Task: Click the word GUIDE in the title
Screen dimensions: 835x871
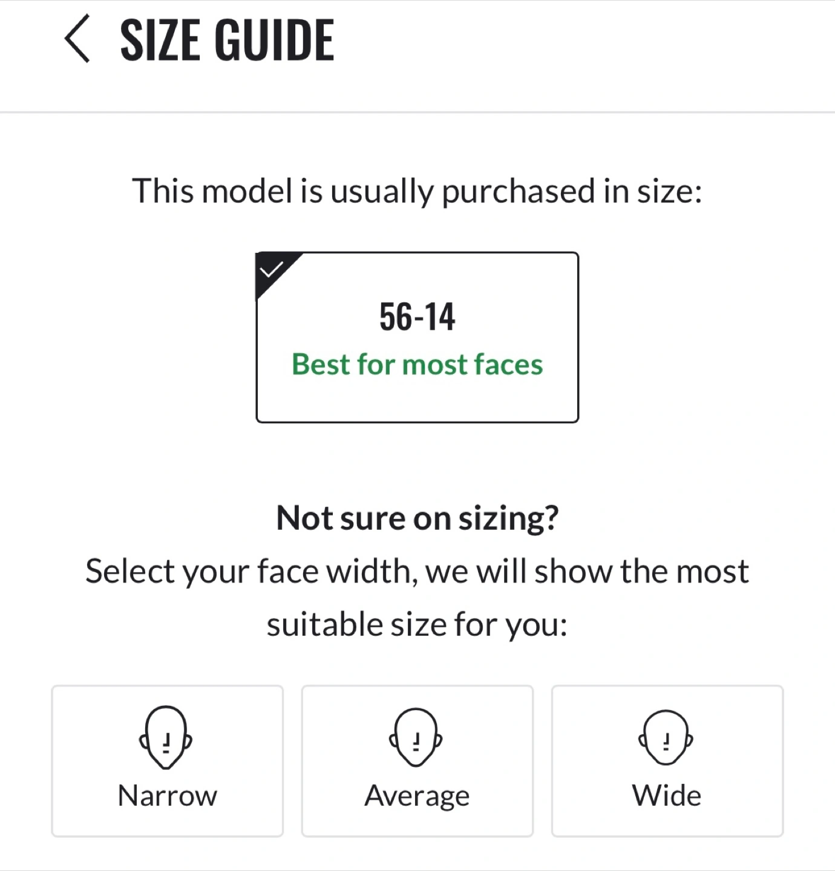Action: [274, 40]
